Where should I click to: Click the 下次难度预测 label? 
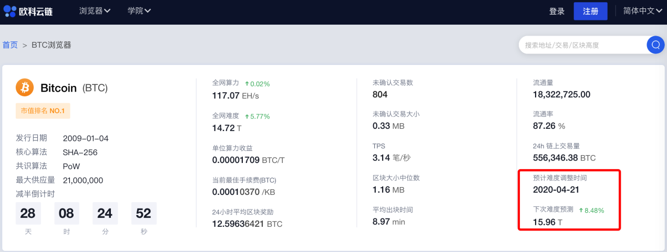553,210
